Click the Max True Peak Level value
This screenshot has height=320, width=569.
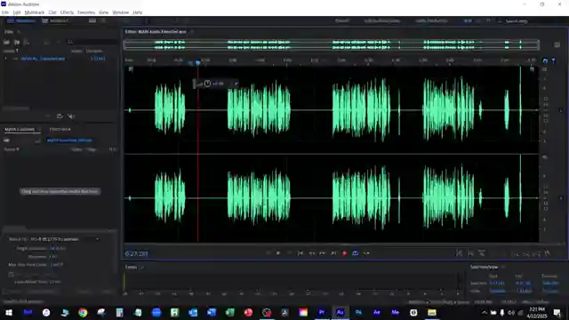coord(57,265)
